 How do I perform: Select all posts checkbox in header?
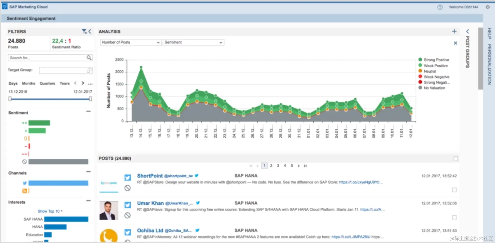coord(456,159)
